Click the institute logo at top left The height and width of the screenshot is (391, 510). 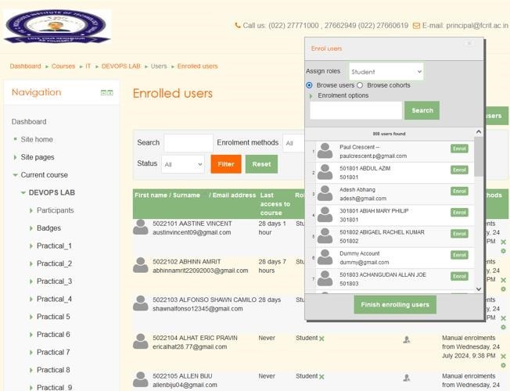(x=56, y=27)
